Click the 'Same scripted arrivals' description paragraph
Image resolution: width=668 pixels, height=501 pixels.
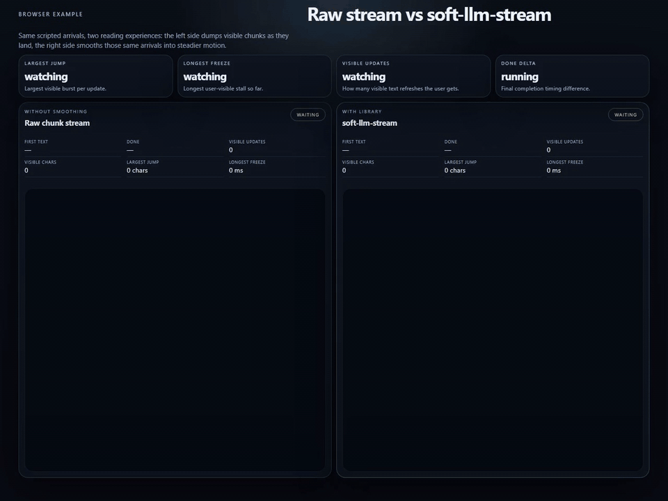153,40
